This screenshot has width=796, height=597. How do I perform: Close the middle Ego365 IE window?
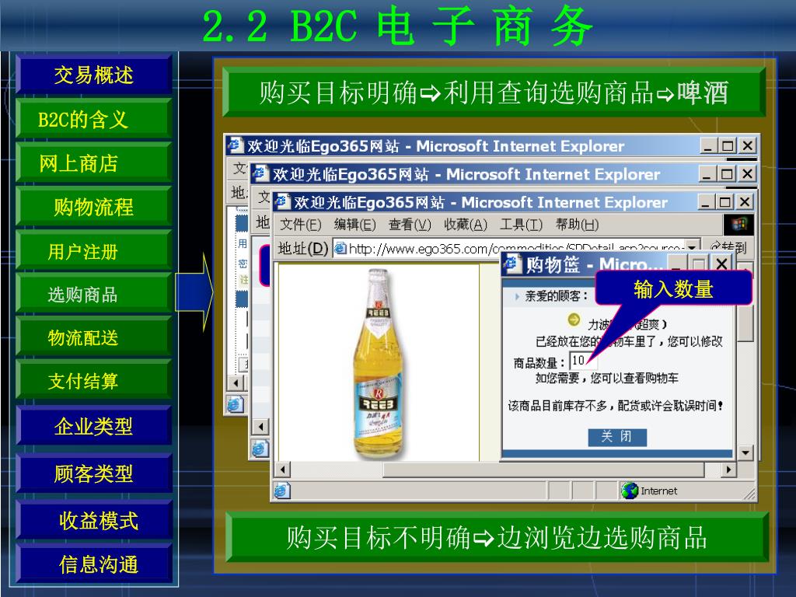click(x=747, y=174)
